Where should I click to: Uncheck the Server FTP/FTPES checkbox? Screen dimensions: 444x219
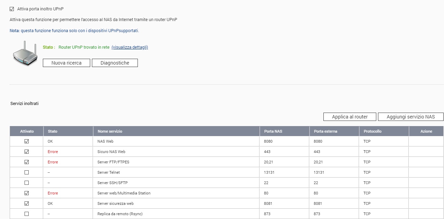click(x=27, y=162)
